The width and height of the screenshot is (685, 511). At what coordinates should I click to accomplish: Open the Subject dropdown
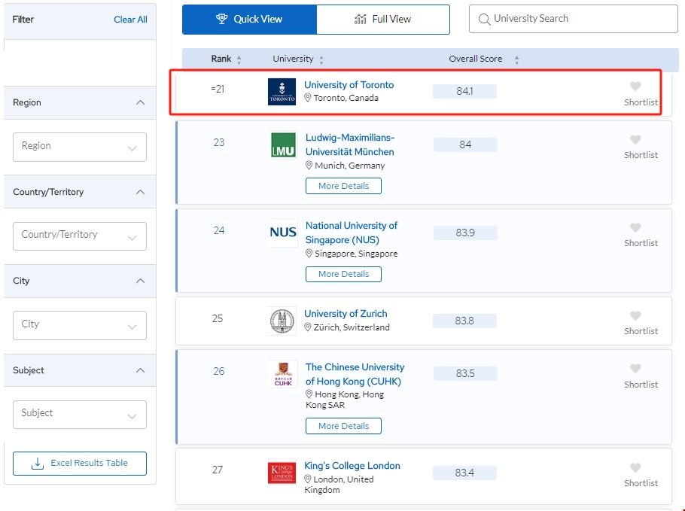point(80,414)
